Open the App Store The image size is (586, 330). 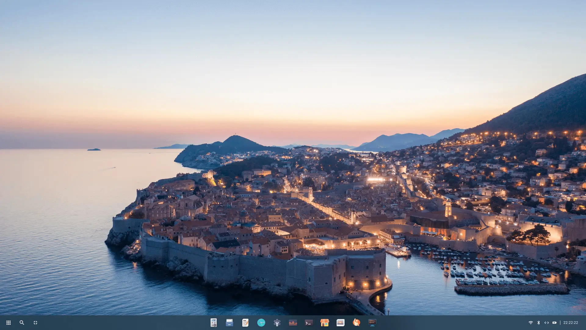pos(325,322)
